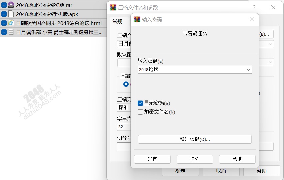Click the RAR archive icon of 2048地址发布器PC版.rar

pos(11,5)
